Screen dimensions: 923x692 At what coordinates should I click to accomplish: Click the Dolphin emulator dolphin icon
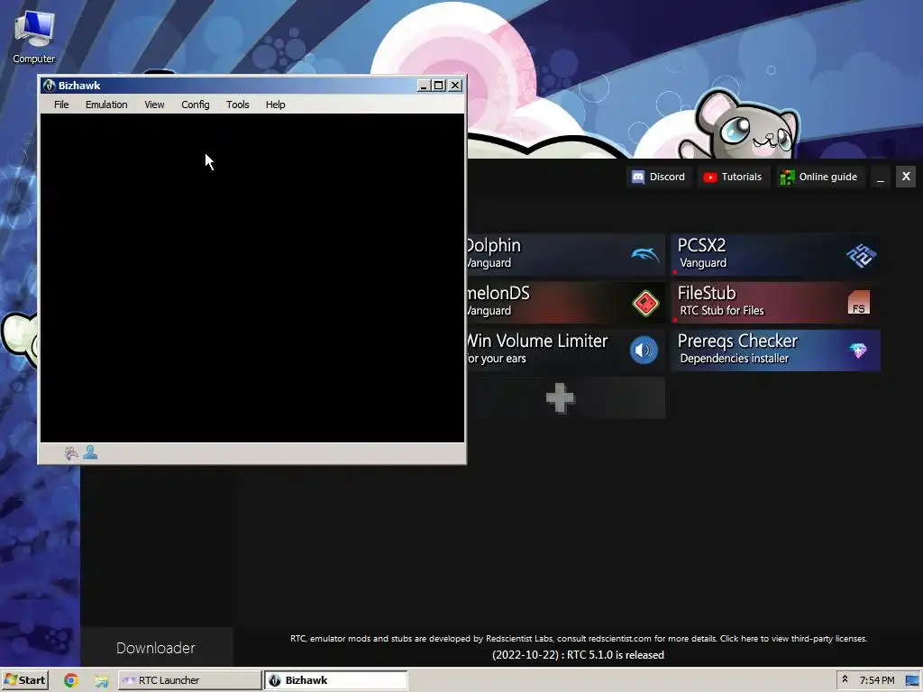(x=645, y=254)
